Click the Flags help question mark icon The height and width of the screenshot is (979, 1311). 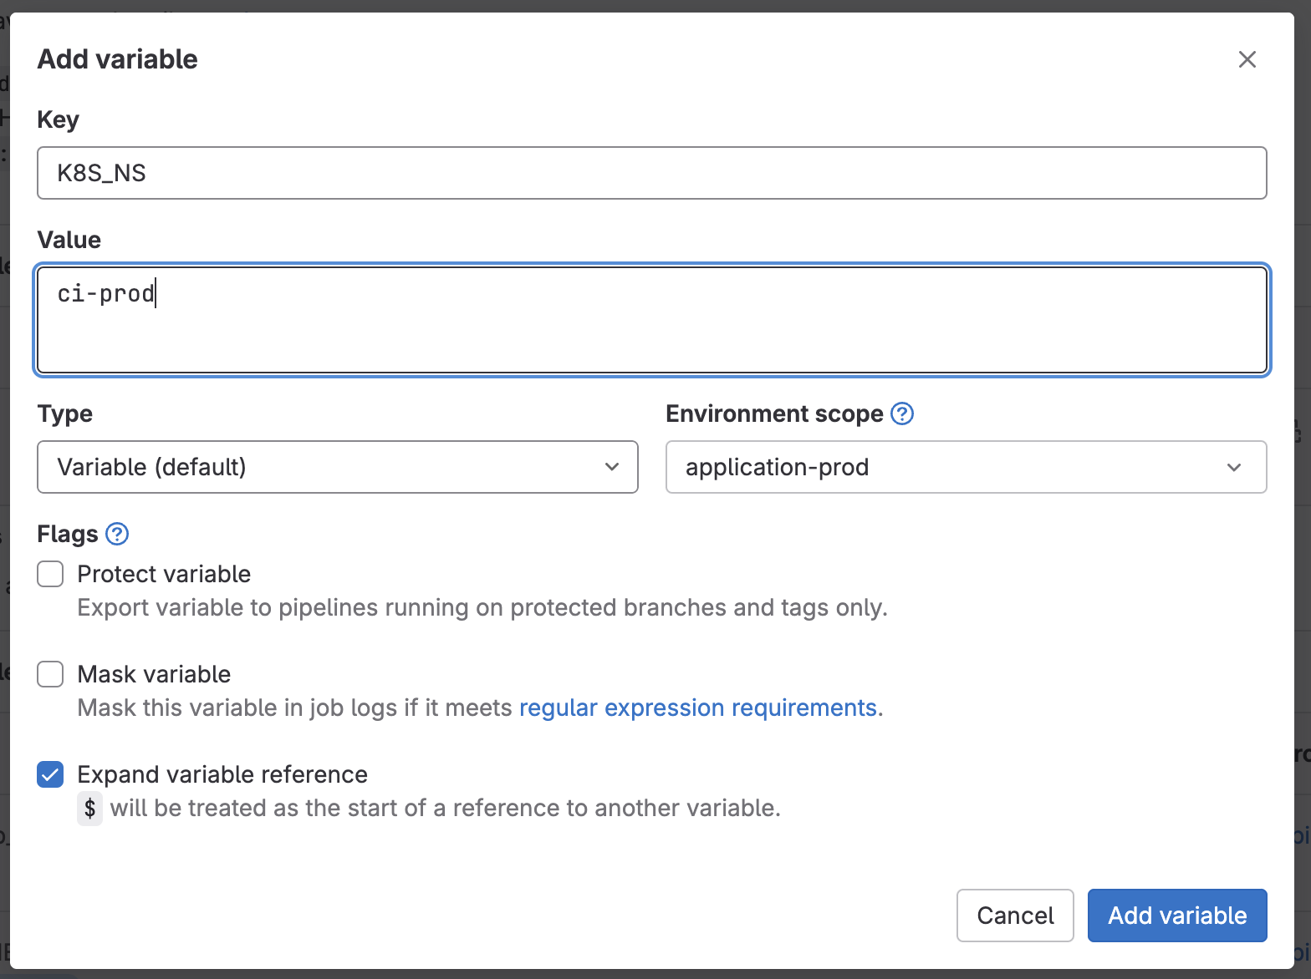(x=117, y=534)
